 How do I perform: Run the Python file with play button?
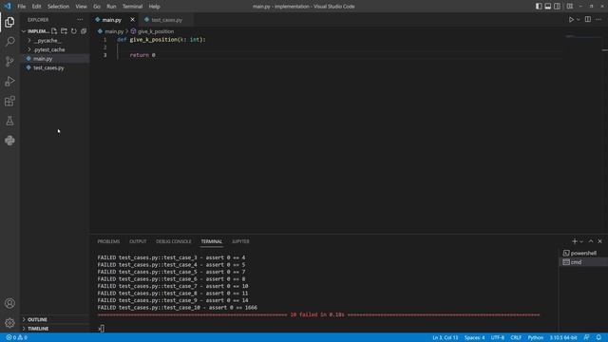click(x=571, y=19)
